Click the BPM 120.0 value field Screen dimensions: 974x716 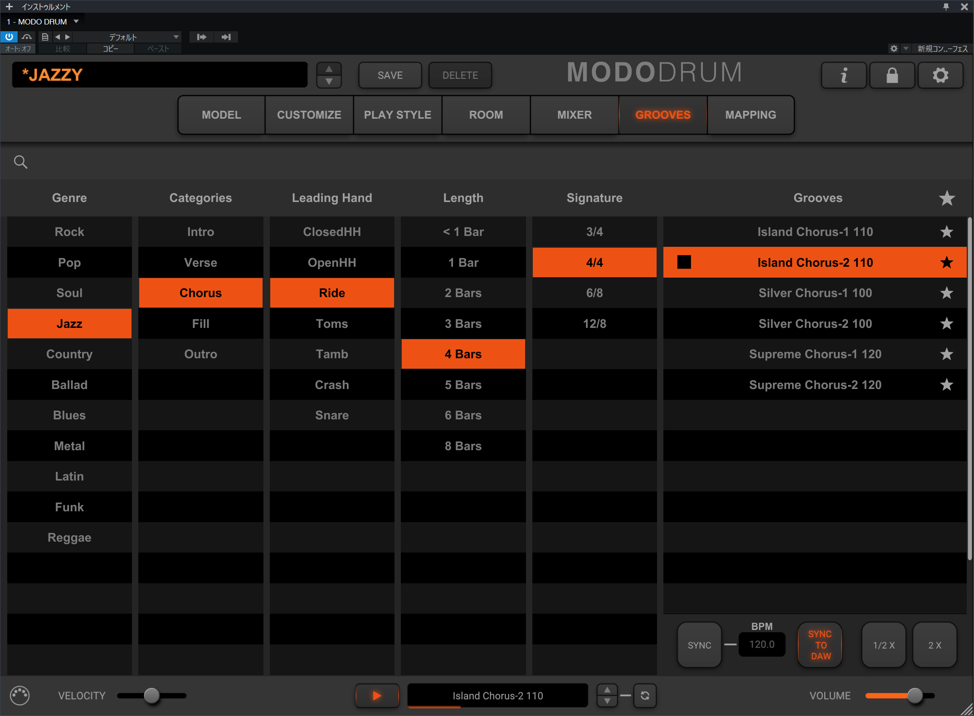click(762, 644)
